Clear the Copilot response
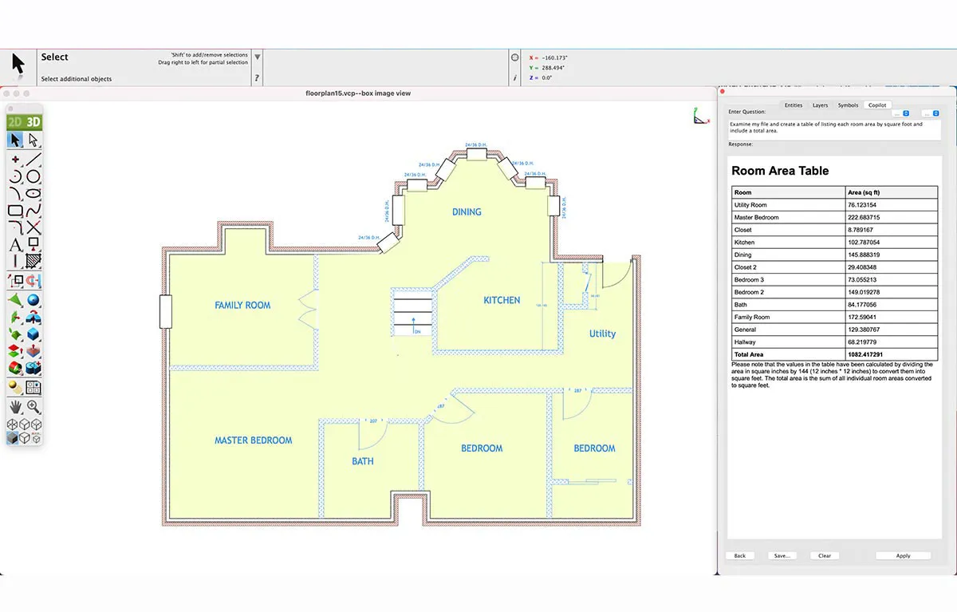The image size is (957, 612). [x=825, y=555]
